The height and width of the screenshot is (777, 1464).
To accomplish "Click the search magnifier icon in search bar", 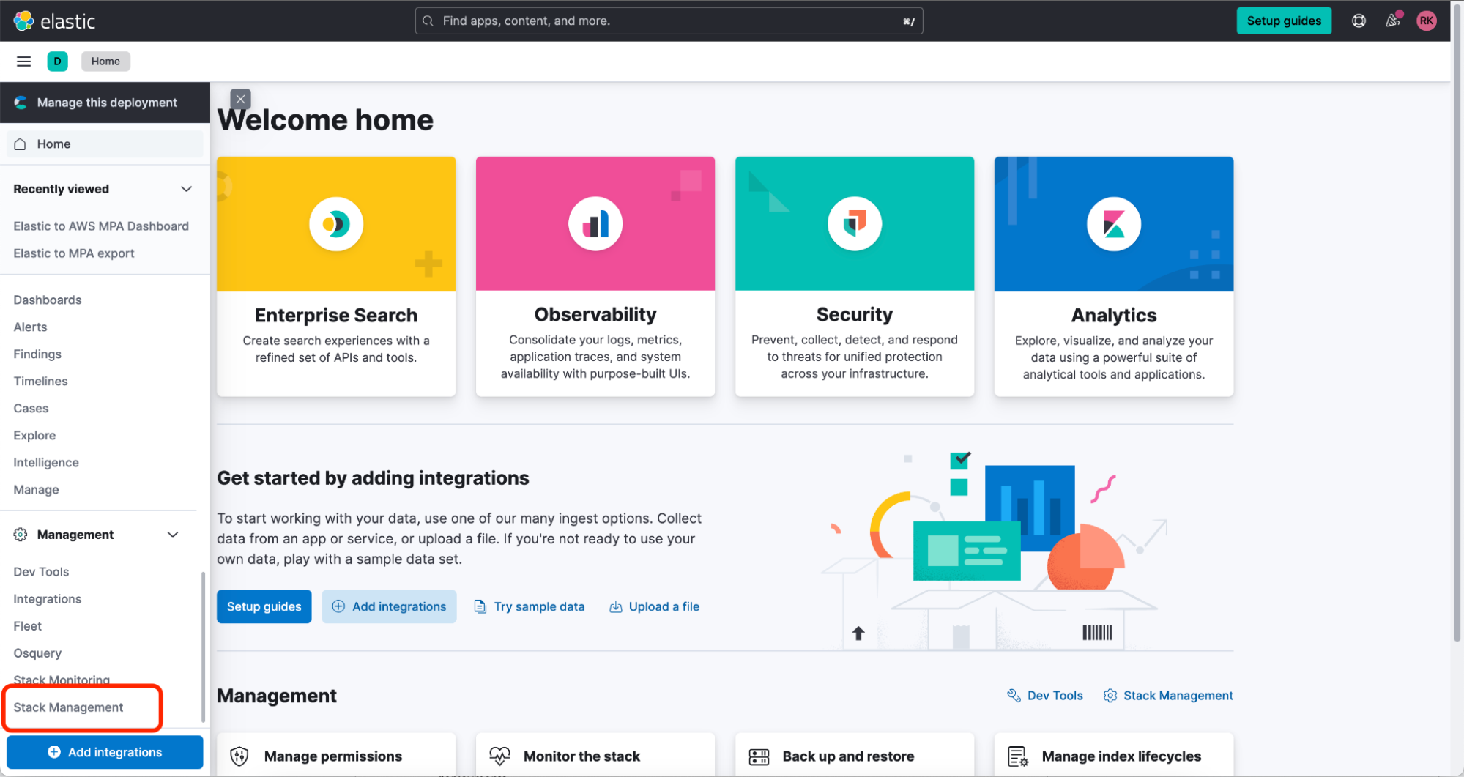I will coord(428,21).
